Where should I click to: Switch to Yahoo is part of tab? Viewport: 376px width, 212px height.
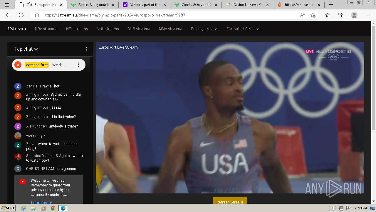coord(145,5)
